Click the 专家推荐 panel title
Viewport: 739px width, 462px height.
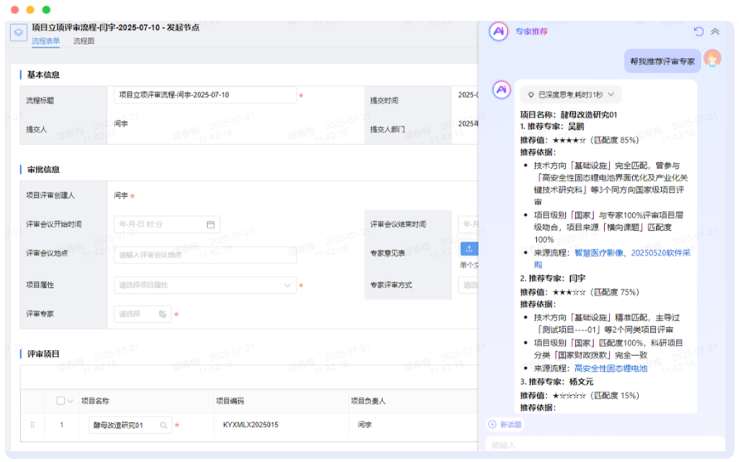pos(531,31)
